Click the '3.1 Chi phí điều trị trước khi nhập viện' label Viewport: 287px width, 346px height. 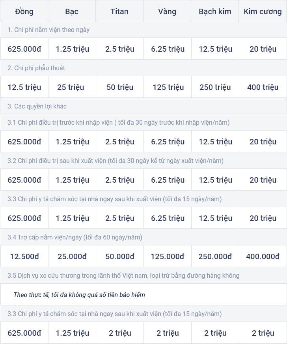[118, 122]
